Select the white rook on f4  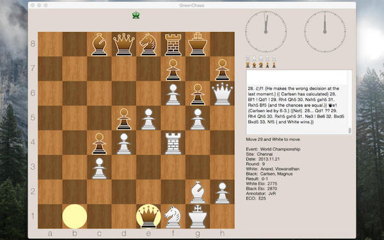pos(173,143)
